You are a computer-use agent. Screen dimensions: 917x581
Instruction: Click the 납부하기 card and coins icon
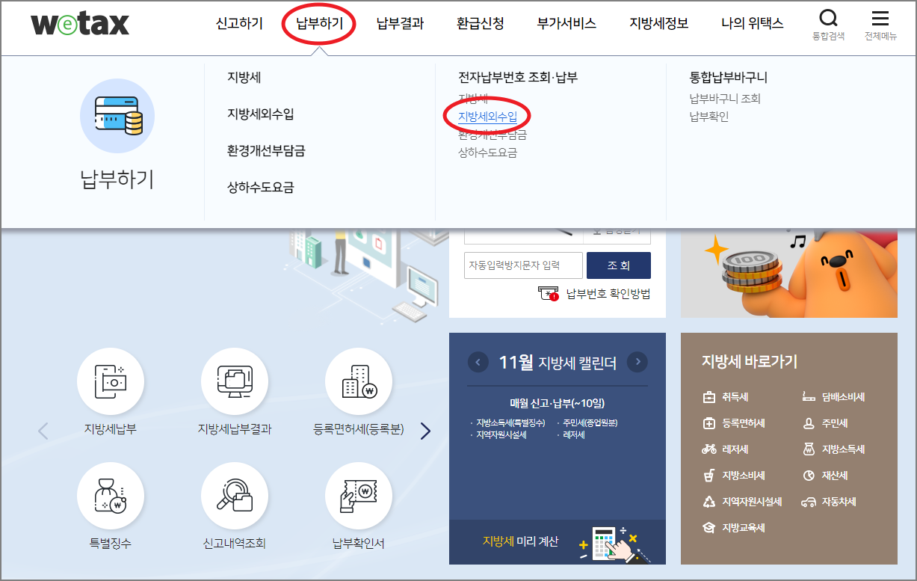[x=117, y=116]
